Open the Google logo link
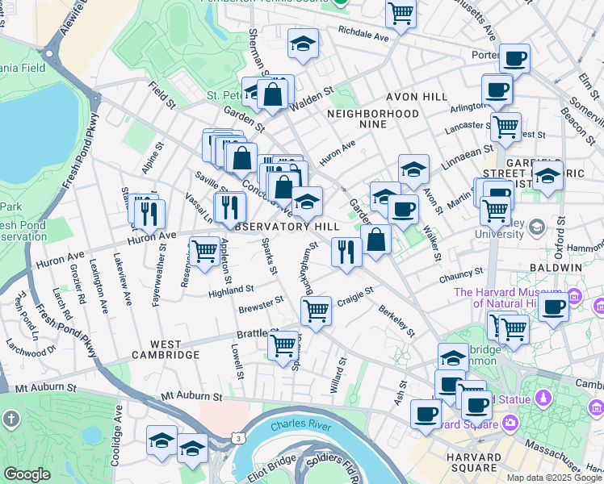 27,474
